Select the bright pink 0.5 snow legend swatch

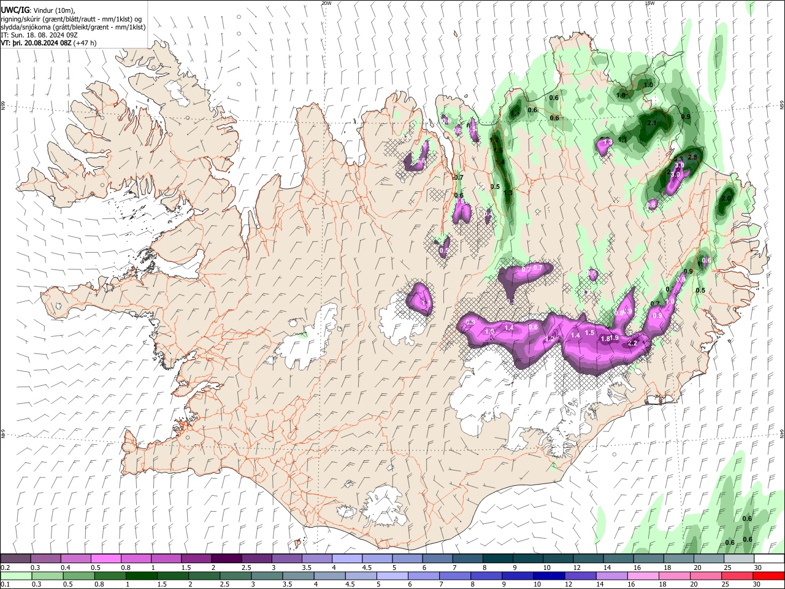[x=105, y=558]
